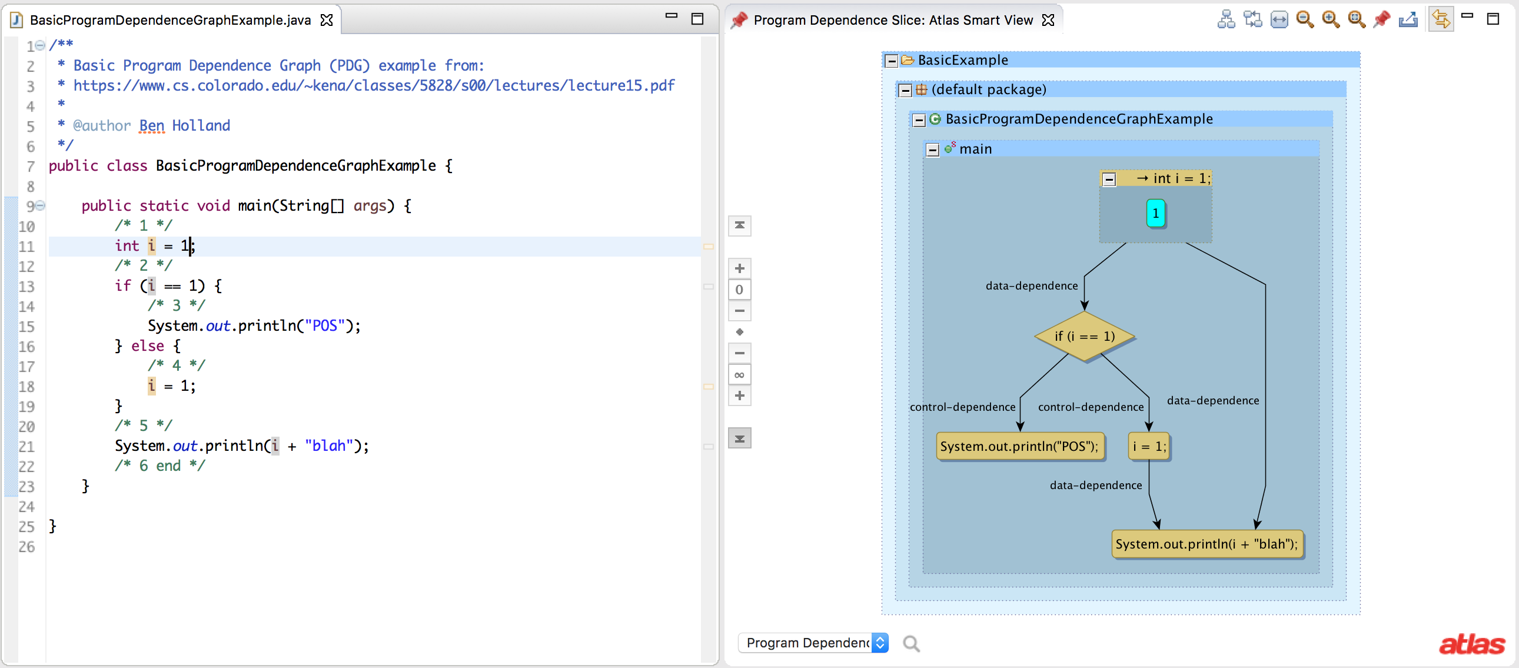Select the 'if (i == 1)' diamond node

1085,336
